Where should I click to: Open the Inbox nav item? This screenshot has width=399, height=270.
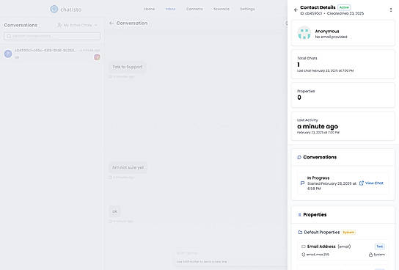pos(170,9)
